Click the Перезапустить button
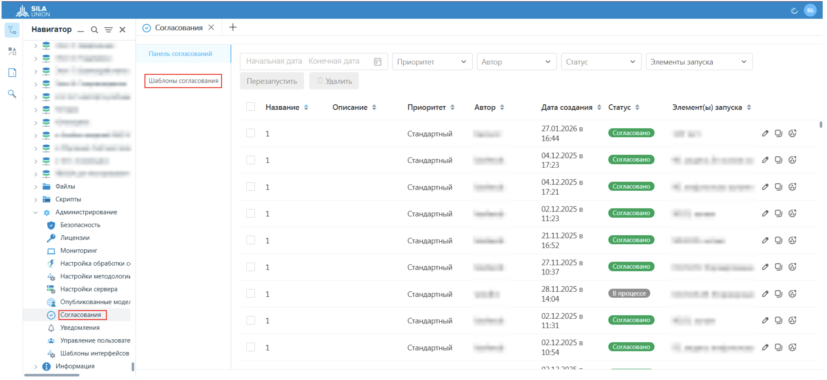The height and width of the screenshot is (380, 827). coord(272,81)
